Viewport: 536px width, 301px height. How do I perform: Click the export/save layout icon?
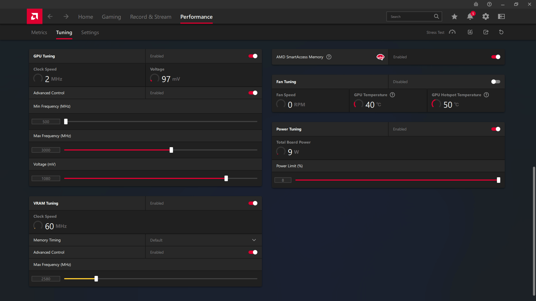click(x=485, y=32)
